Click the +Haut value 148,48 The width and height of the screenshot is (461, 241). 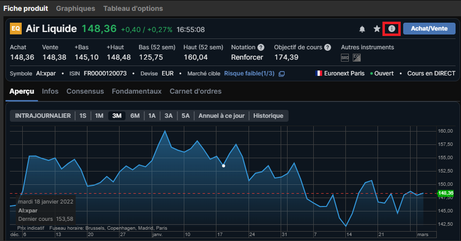point(119,58)
